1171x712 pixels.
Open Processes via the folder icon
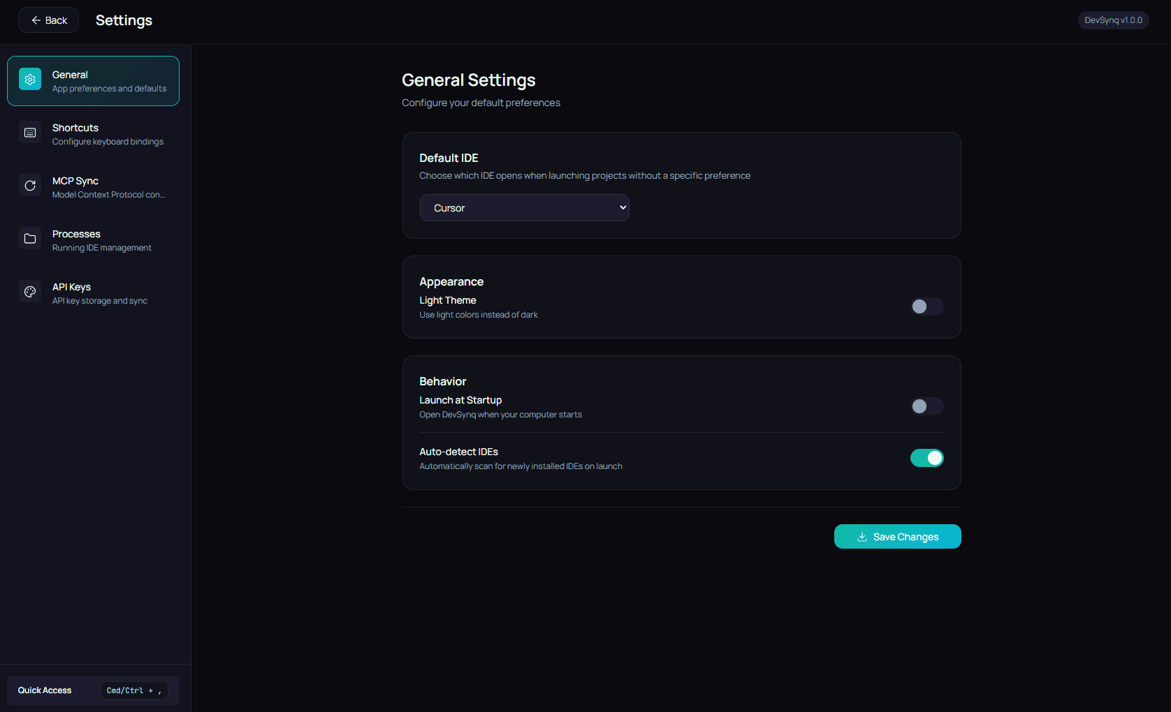point(30,238)
